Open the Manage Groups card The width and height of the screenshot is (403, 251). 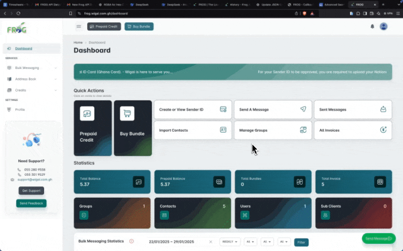click(x=273, y=130)
